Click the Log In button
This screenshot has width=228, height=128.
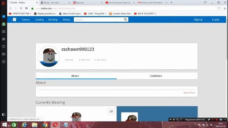tap(216, 20)
